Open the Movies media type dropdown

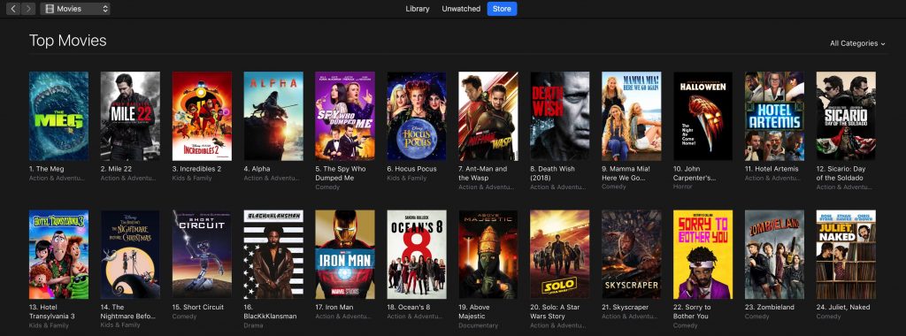[x=75, y=9]
